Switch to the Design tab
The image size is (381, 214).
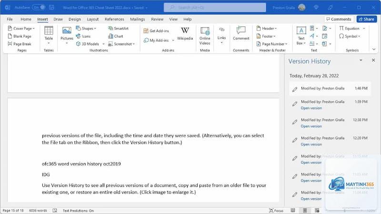75,19
